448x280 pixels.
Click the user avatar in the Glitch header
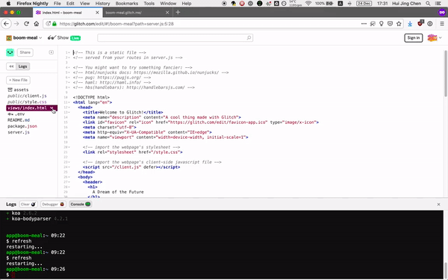pyautogui.click(x=432, y=38)
